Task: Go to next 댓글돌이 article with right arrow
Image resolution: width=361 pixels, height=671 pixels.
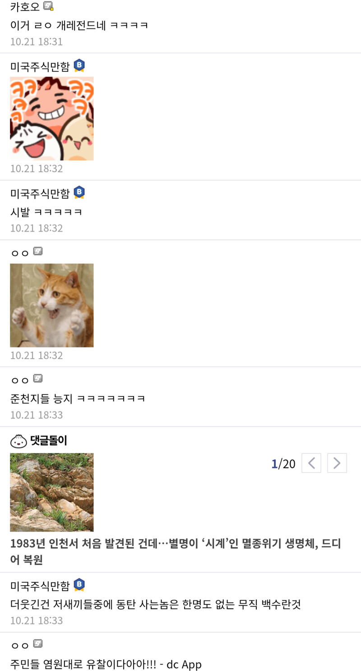Action: (337, 463)
